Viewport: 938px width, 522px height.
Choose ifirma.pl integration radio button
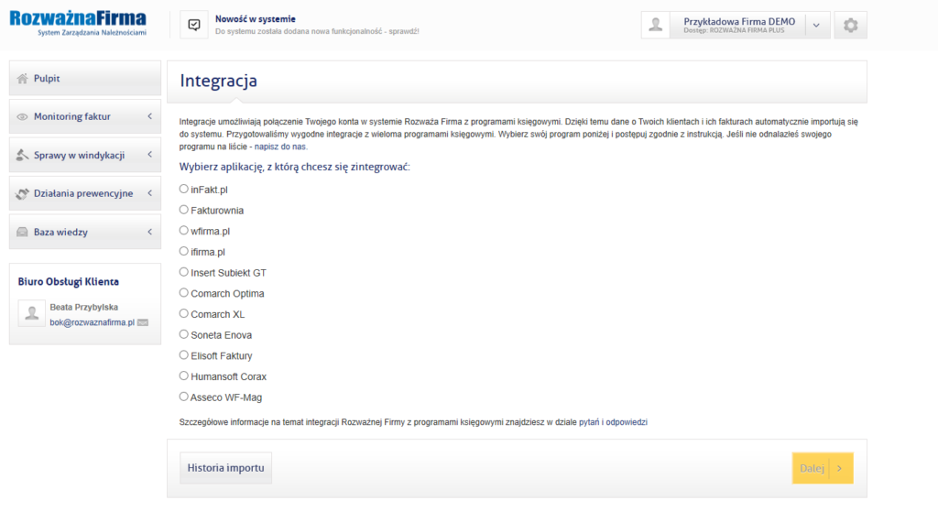pyautogui.click(x=183, y=251)
